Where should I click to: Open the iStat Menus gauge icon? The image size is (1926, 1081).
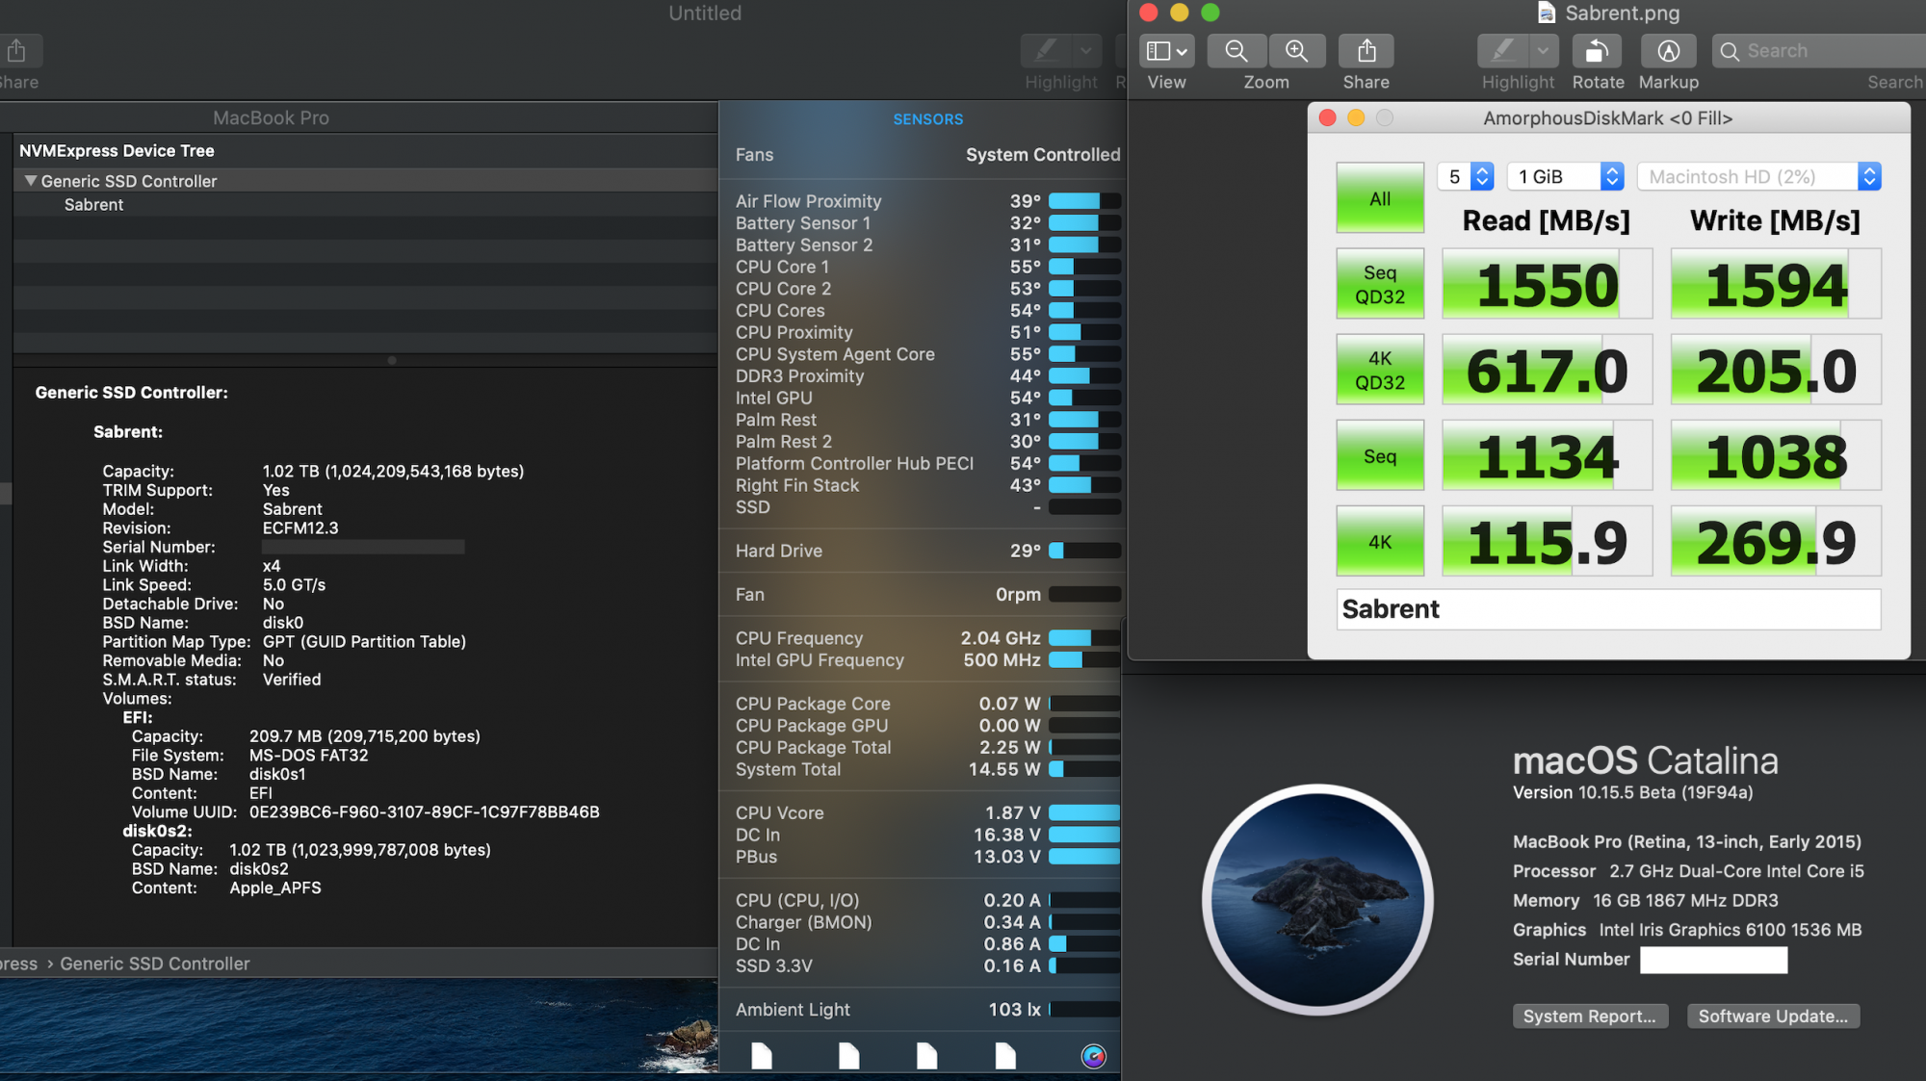tap(1093, 1056)
